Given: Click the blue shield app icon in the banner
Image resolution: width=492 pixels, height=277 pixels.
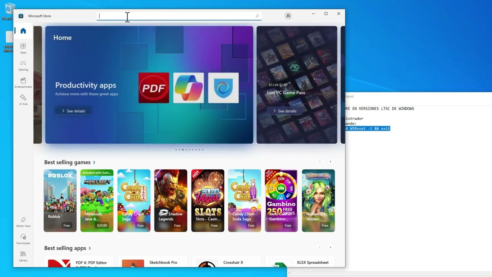Looking at the screenshot, I should click(223, 88).
